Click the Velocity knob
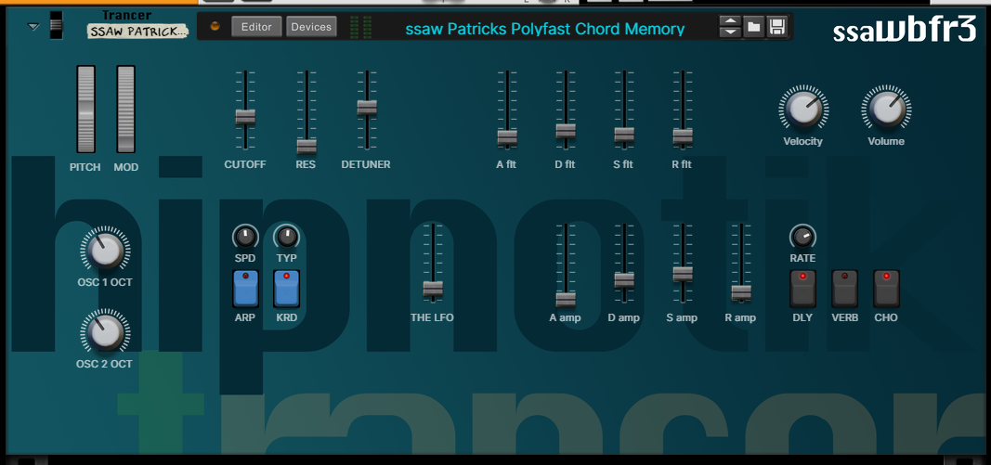The height and width of the screenshot is (465, 991). [802, 110]
